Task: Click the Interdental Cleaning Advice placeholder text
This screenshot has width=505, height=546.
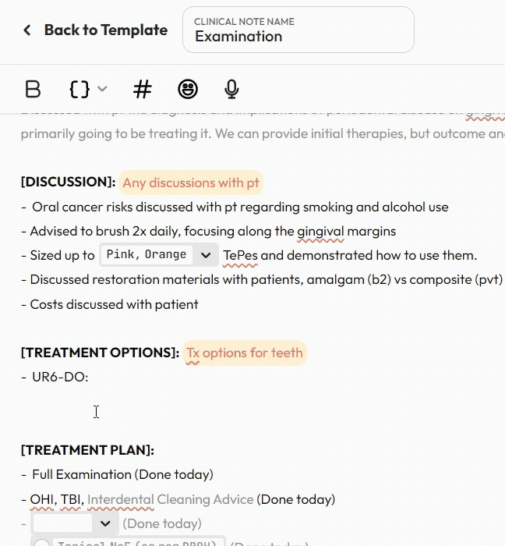Action: [170, 499]
